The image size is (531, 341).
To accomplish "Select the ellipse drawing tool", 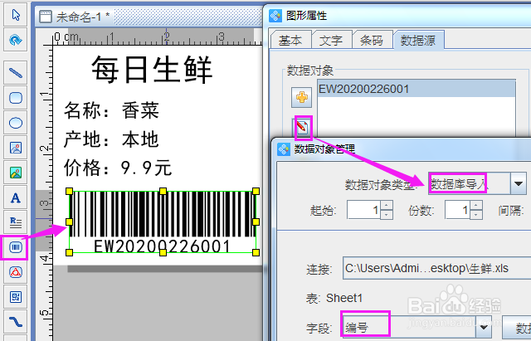I will (16, 123).
